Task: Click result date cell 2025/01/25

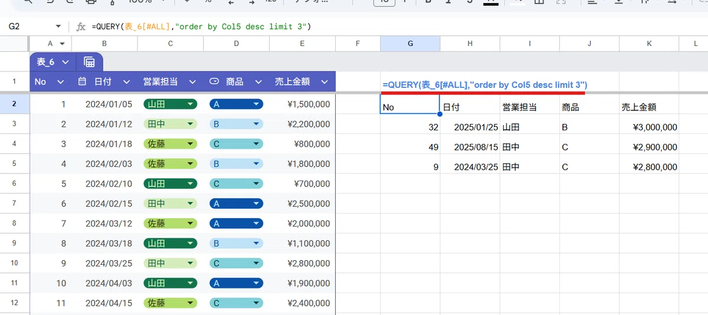Action: (x=470, y=124)
